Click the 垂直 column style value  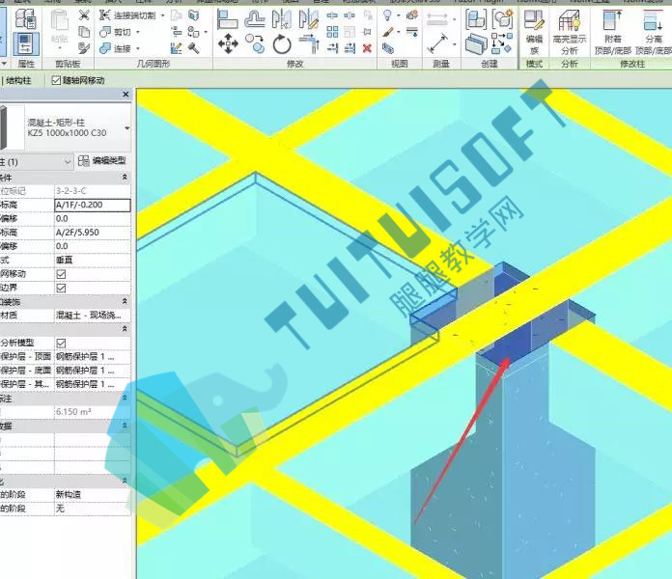click(x=93, y=260)
